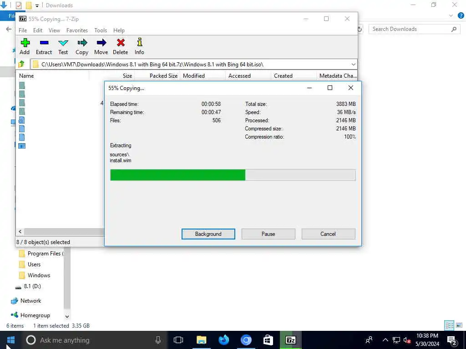
Task: Open the Windows Store taskbar icon
Action: pyautogui.click(x=268, y=340)
